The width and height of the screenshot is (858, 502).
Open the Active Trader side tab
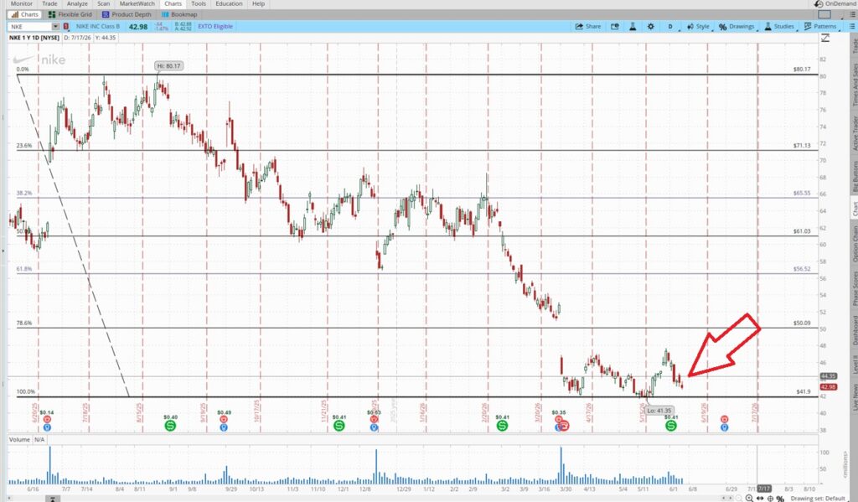click(x=854, y=133)
